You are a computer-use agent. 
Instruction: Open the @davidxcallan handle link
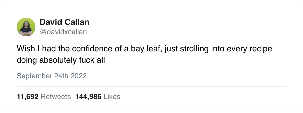click(x=63, y=32)
